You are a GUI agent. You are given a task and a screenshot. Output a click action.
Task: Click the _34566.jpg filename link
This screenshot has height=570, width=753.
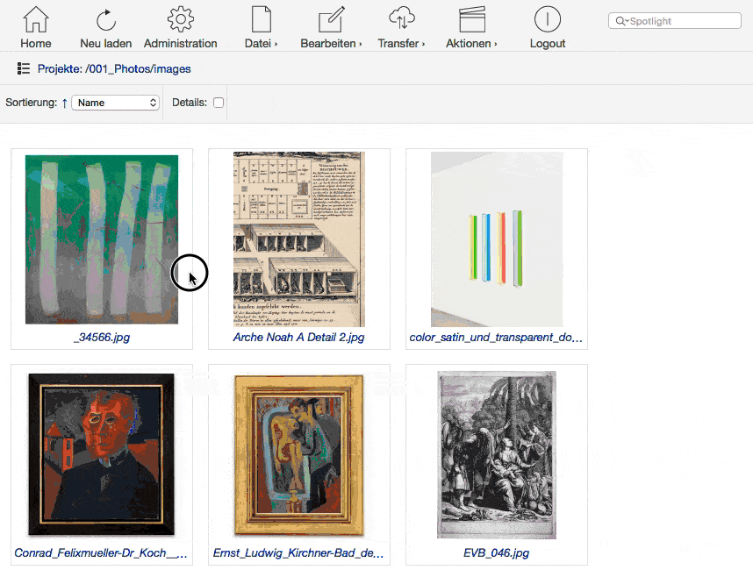[102, 337]
